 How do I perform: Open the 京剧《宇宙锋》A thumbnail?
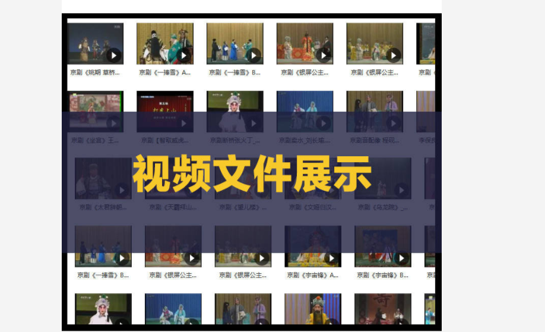[313, 246]
